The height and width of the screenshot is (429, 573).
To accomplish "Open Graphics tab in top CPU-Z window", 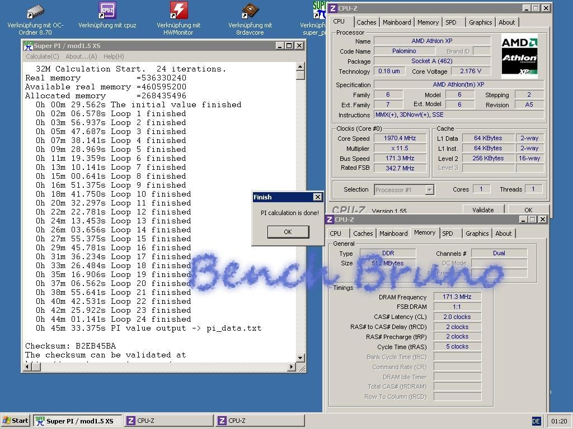I will pos(480,22).
